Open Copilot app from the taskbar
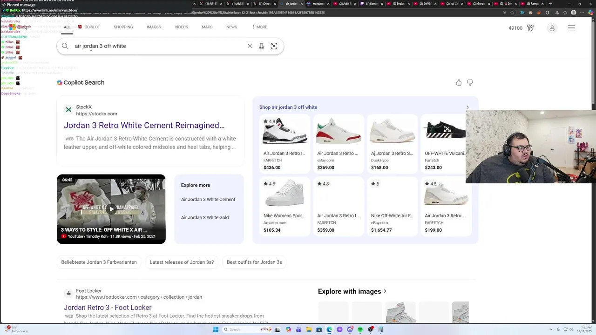This screenshot has width=596, height=335. coord(288,329)
